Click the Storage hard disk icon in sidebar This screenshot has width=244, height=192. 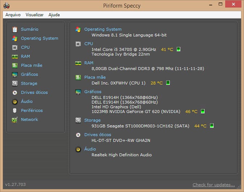pos(15,83)
